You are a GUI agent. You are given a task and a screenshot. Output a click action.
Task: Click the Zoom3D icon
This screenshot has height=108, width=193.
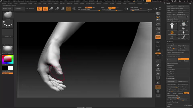click(x=158, y=70)
